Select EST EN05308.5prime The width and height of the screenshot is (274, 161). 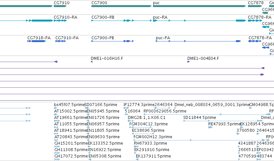point(105,156)
